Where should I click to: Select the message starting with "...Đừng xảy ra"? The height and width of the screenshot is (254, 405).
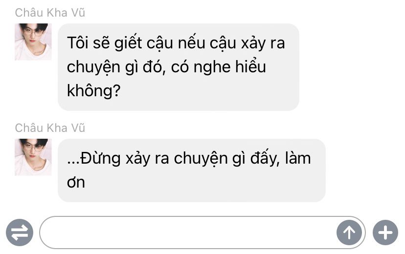tap(192, 170)
